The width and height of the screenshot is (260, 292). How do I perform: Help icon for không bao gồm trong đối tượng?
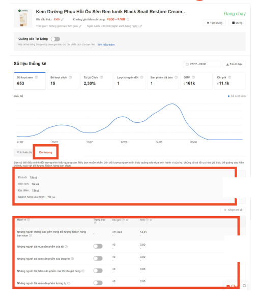click(31, 235)
